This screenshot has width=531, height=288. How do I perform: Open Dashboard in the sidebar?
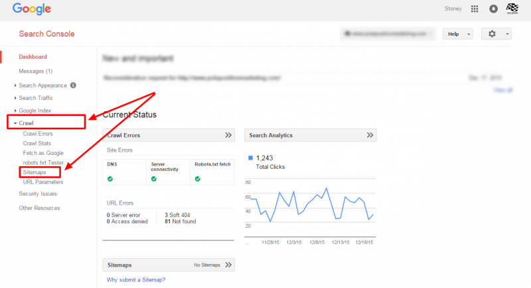[x=33, y=57]
